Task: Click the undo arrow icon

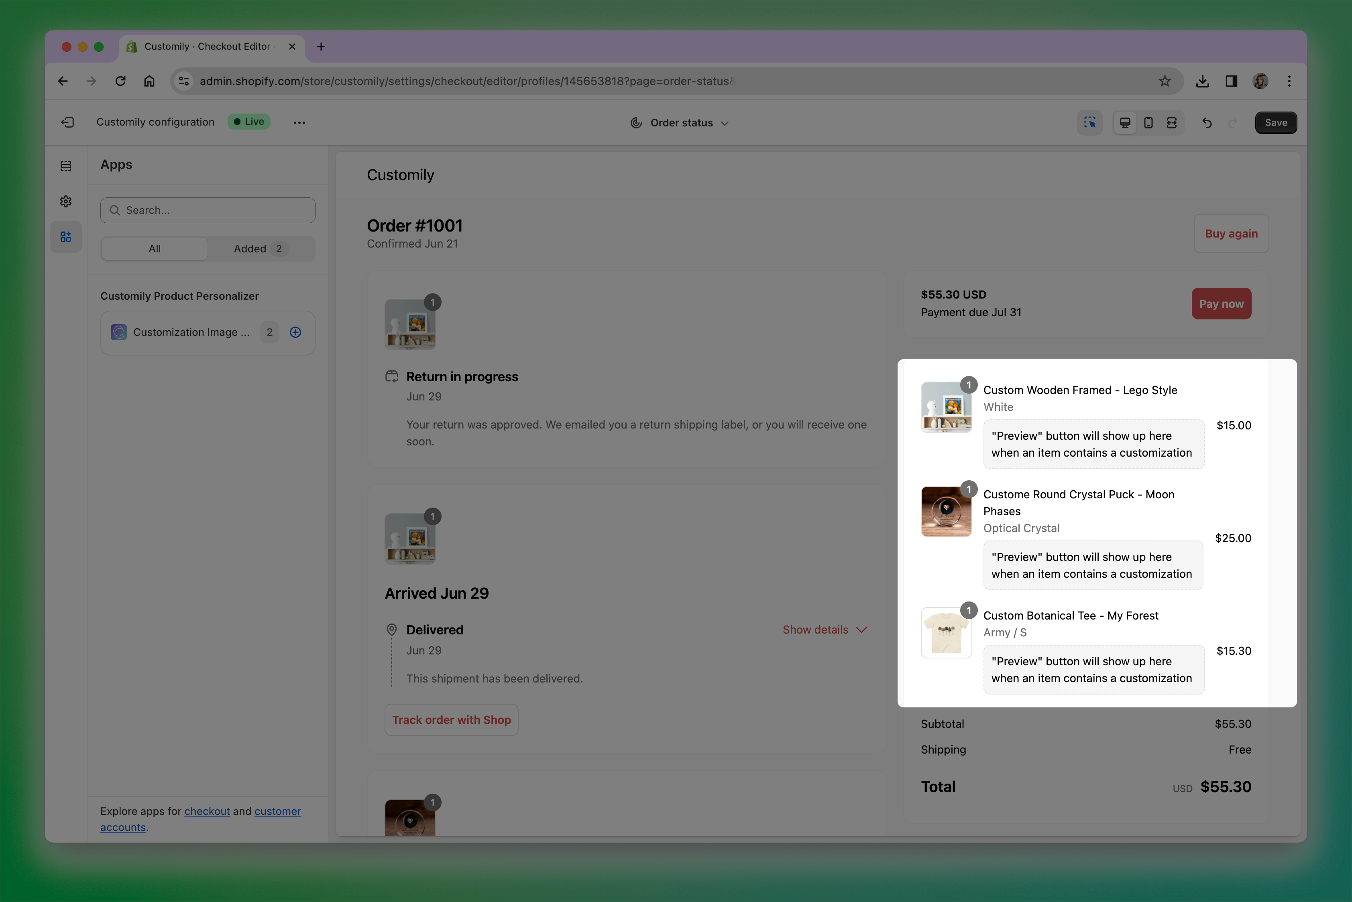Action: (x=1206, y=122)
